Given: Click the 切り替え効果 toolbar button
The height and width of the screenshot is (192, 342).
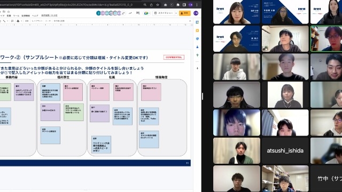Looking at the screenshot, I should coord(59,21).
